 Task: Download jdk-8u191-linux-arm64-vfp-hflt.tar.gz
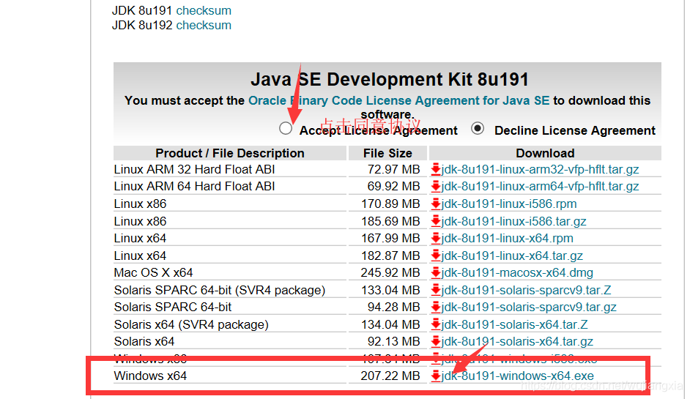click(x=540, y=187)
